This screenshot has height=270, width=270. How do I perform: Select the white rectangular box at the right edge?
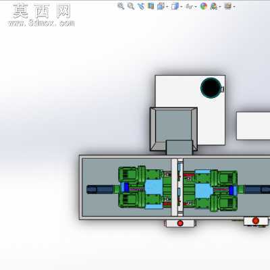click(253, 126)
